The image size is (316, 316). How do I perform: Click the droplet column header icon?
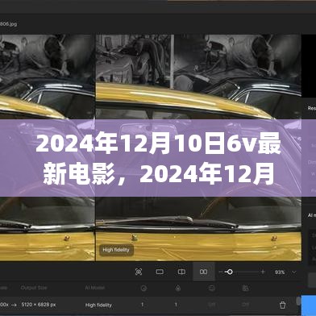(x=178, y=289)
